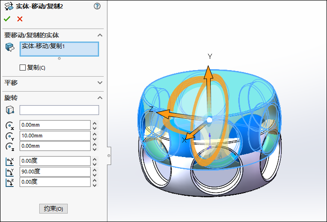
Task: Click the Z origin 0.00mm field
Action: [55, 146]
